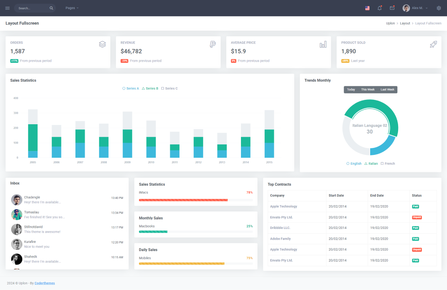447x290 pixels.
Task: Select the Today trends tab
Action: (x=351, y=90)
